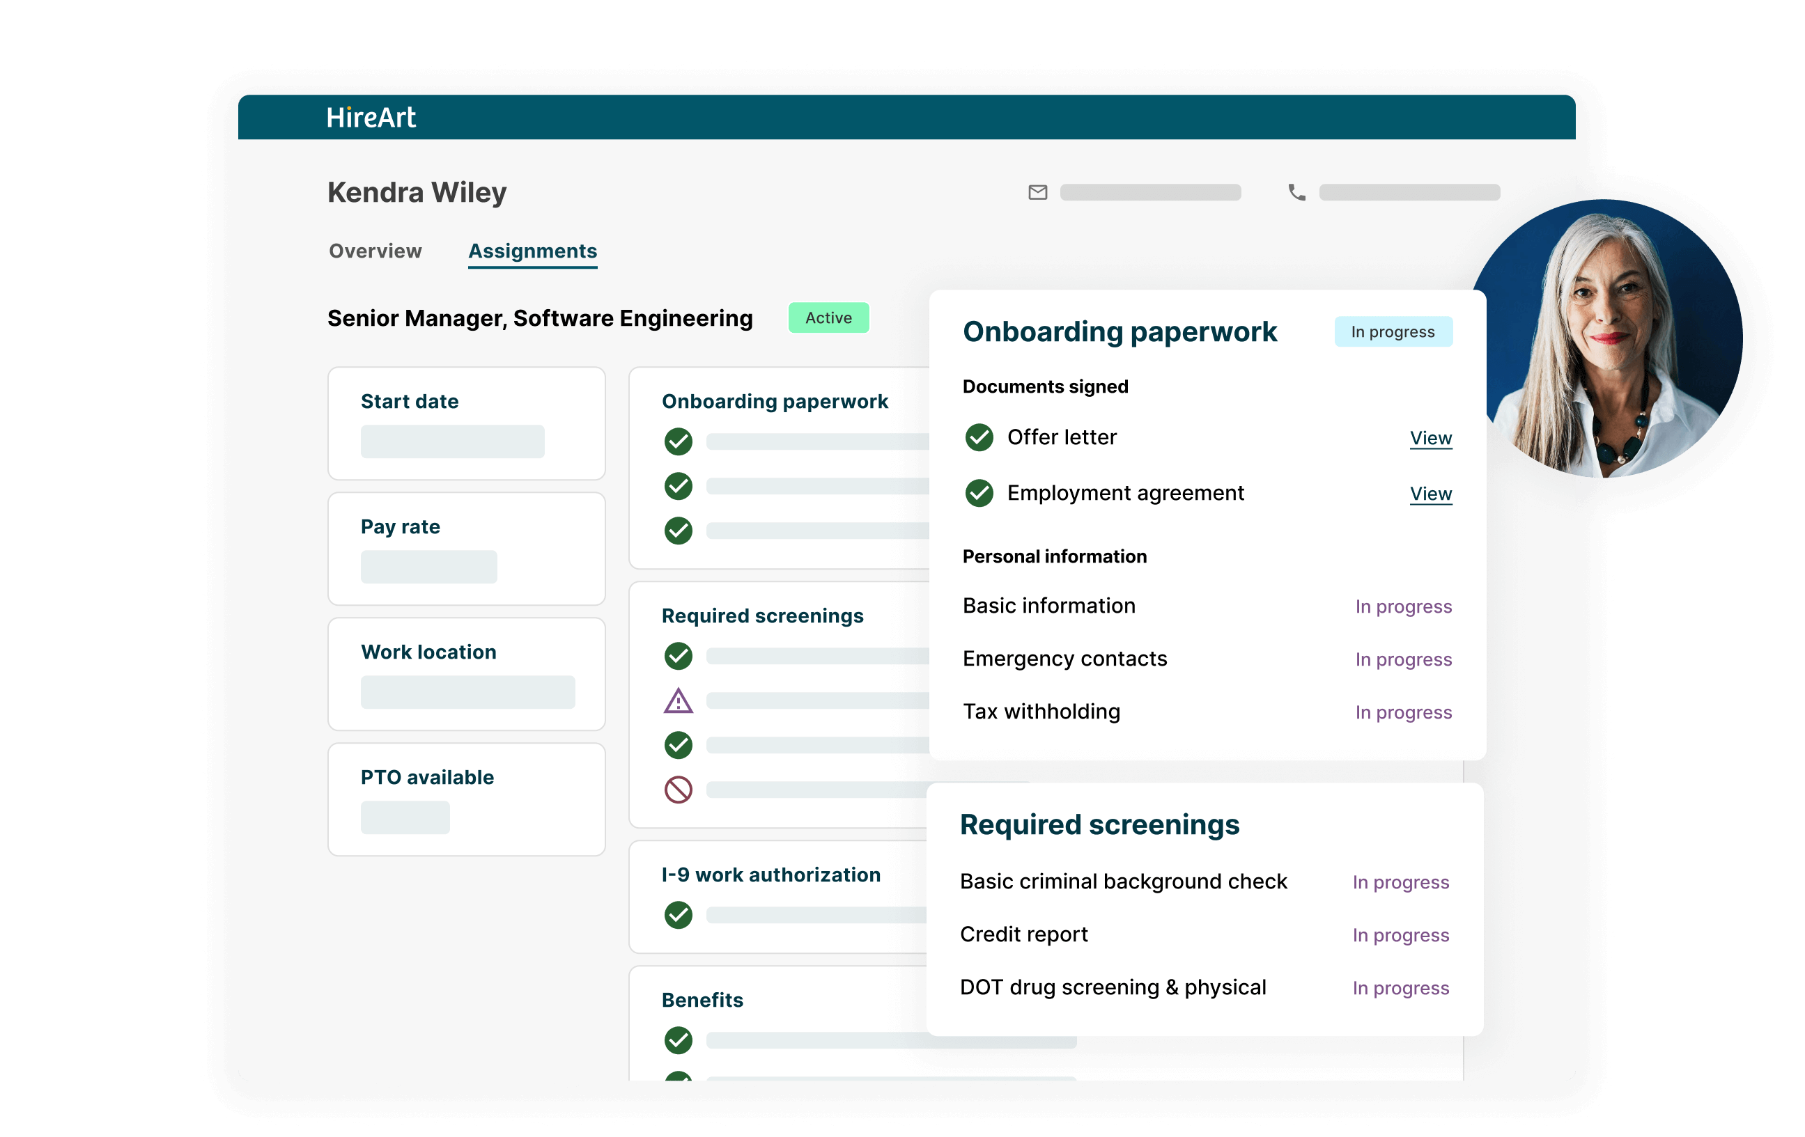This screenshot has height=1137, width=1805.
Task: Click the phone handset icon
Action: tap(1296, 192)
